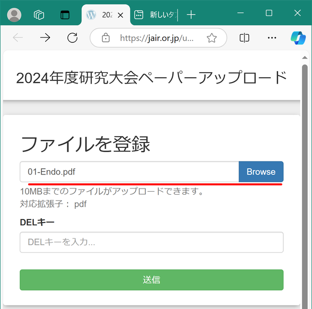The image size is (312, 309).
Task: Click the 01-Endo.pdf file name field
Action: pos(129,172)
